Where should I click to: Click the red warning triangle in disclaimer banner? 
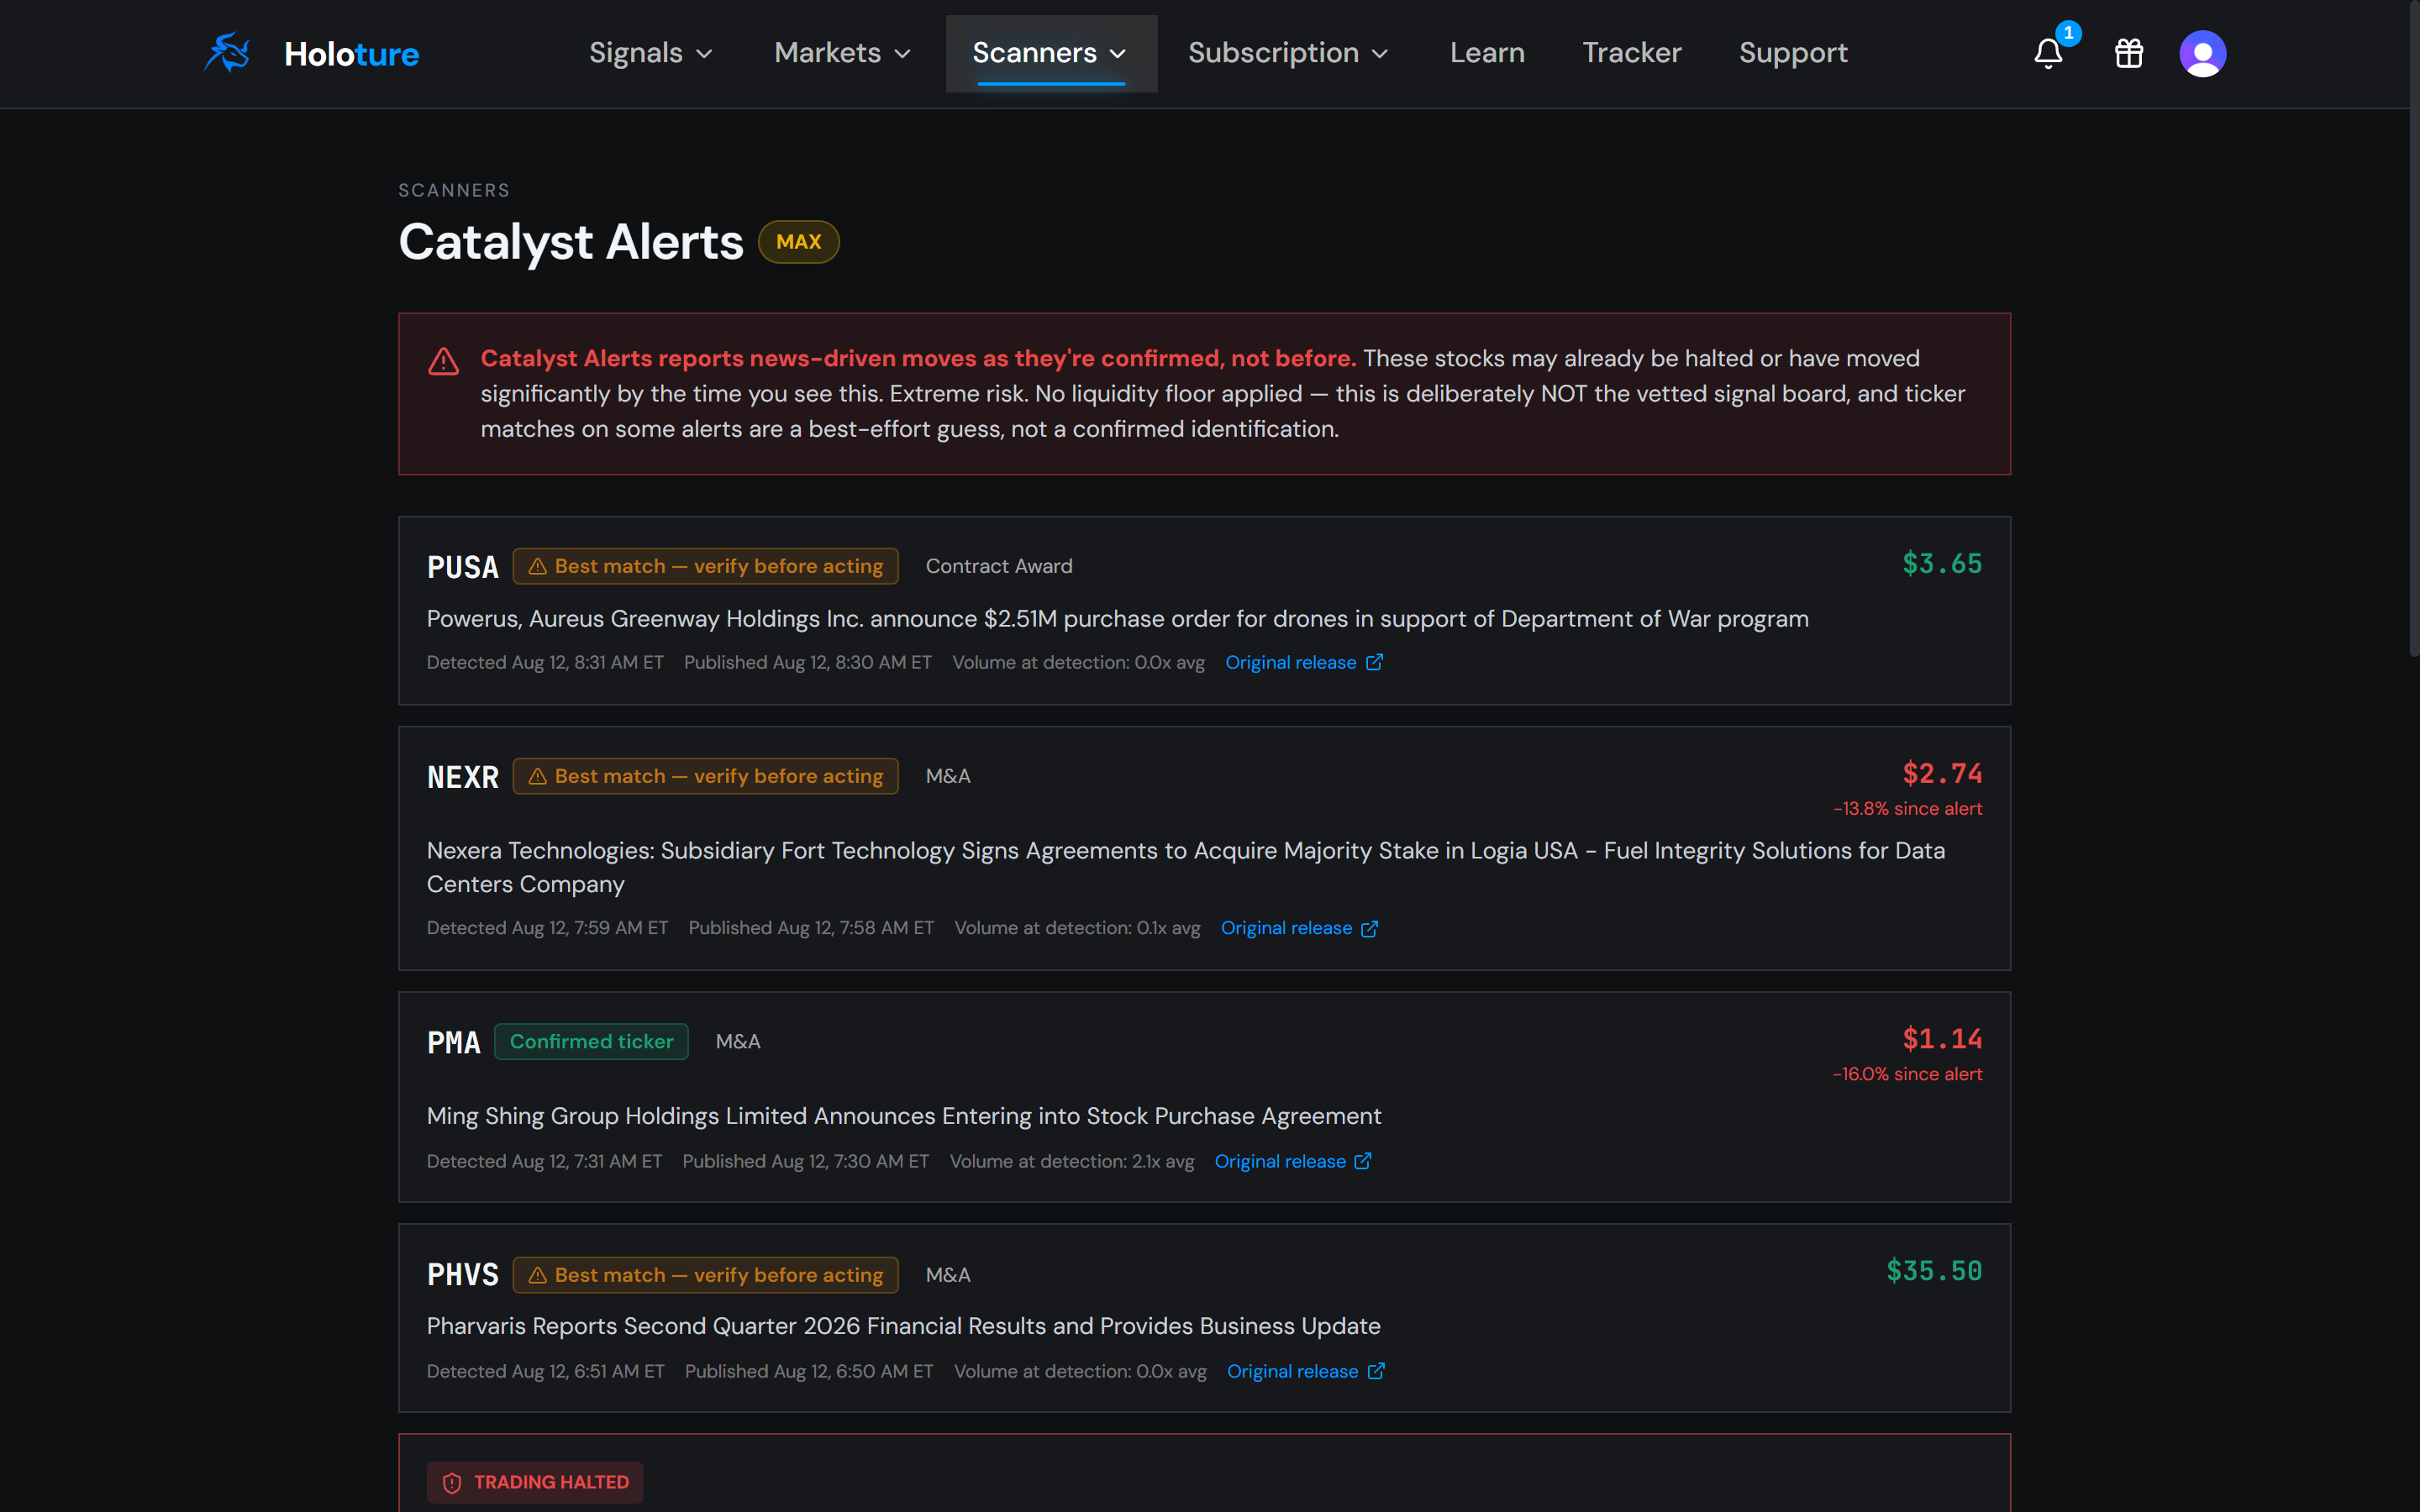pyautogui.click(x=443, y=361)
